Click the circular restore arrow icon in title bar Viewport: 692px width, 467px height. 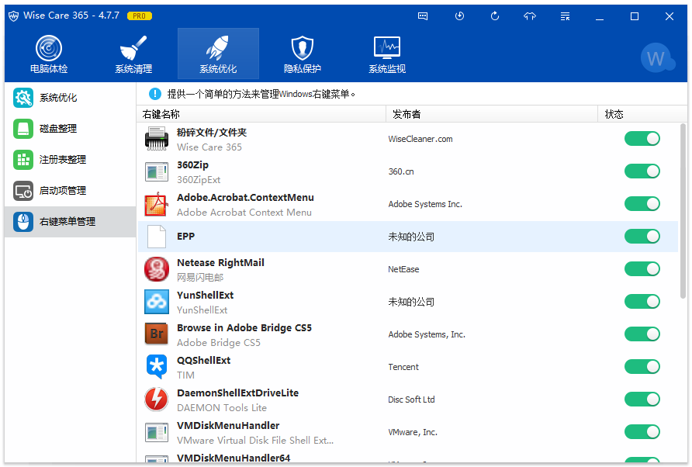[x=495, y=16]
